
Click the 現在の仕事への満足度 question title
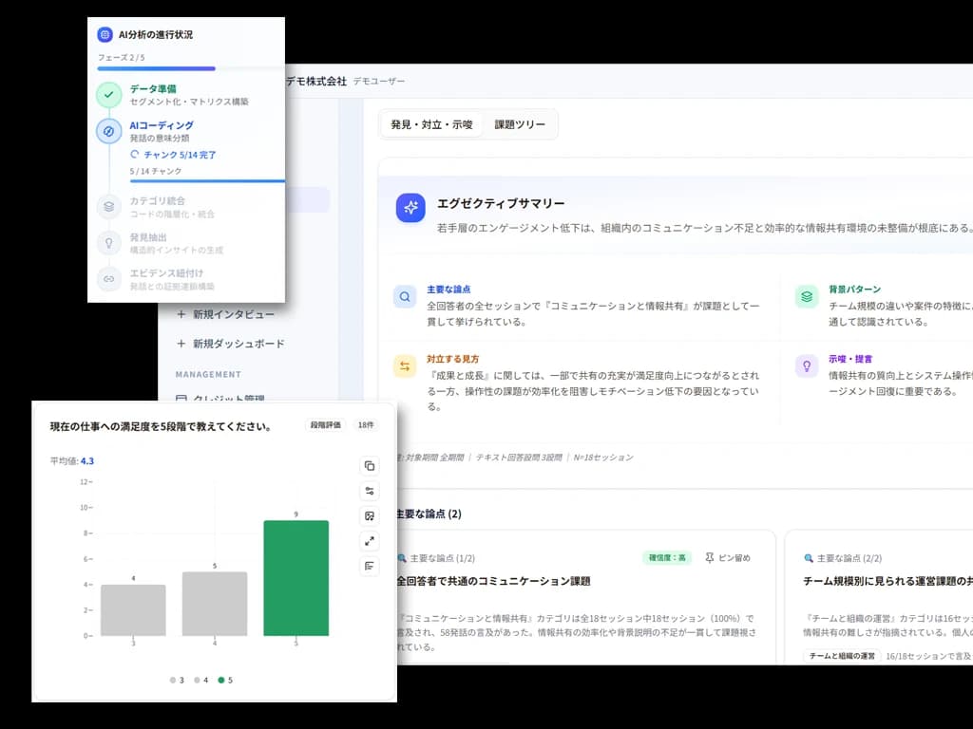tap(161, 426)
